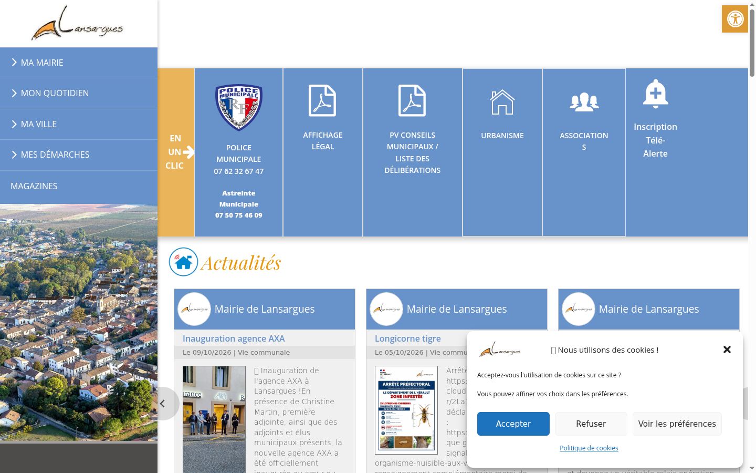The height and width of the screenshot is (473, 756).
Task: Open the Affichage Légal PDF icon
Action: [322, 100]
